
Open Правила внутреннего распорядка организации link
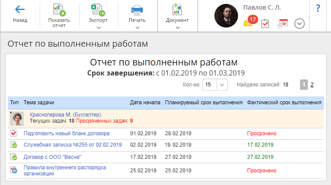coord(65,171)
